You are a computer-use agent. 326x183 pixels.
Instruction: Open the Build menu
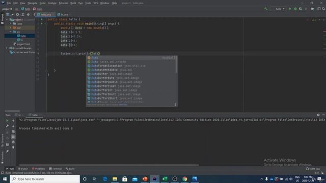point(73,3)
